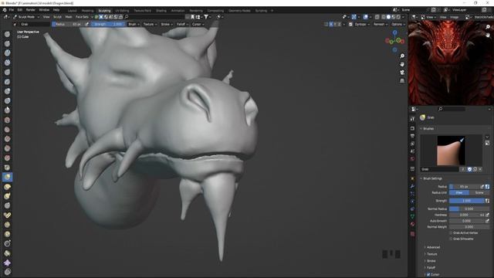This screenshot has width=494, height=278.
Task: Click the navigation axis gizmo
Action: pos(394,40)
